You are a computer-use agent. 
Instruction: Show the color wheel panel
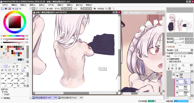2,9
